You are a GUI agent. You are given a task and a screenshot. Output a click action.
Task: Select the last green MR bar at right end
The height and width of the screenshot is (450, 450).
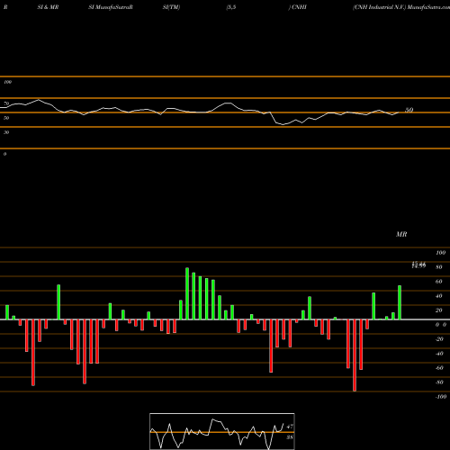(400, 302)
